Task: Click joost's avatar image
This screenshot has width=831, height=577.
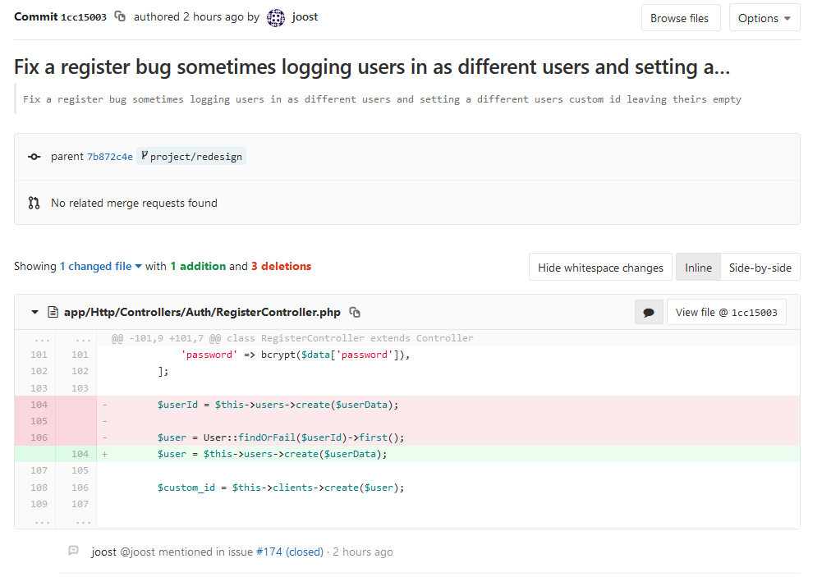Action: (277, 17)
